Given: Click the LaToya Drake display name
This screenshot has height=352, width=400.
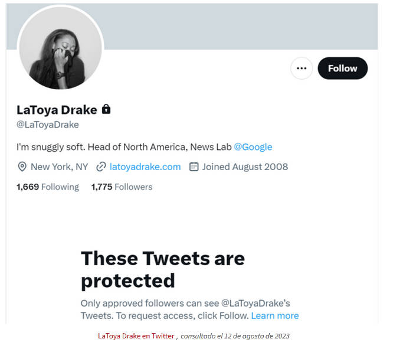Looking at the screenshot, I should [x=57, y=109].
